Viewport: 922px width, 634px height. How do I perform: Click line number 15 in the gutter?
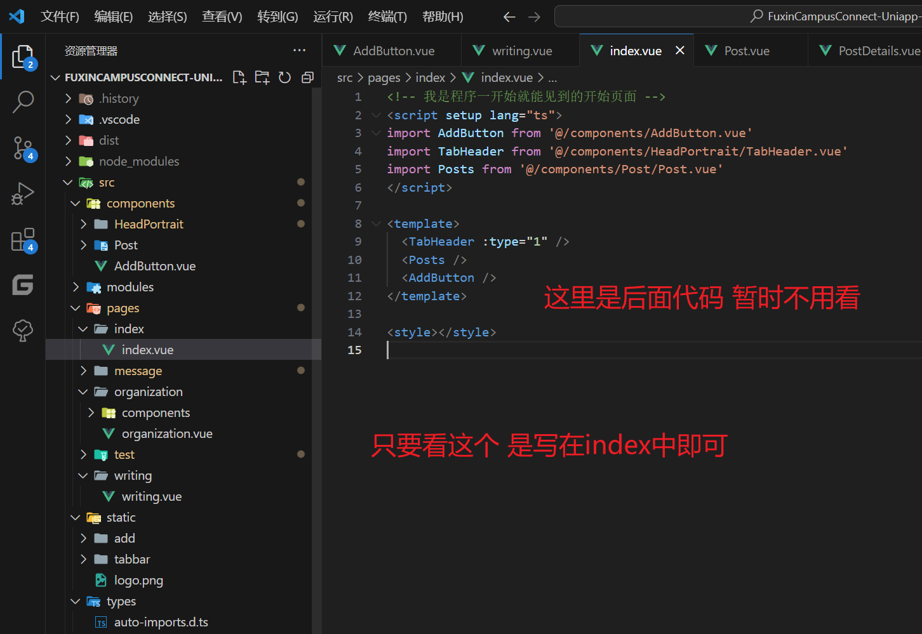coord(354,350)
